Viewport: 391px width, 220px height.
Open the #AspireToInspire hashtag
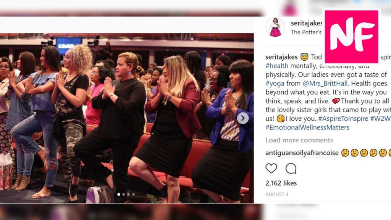pos(343,118)
